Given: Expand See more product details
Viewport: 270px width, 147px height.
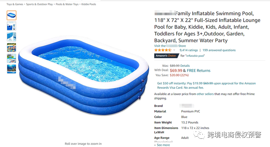Looking at the screenshot, I should pos(162,145).
